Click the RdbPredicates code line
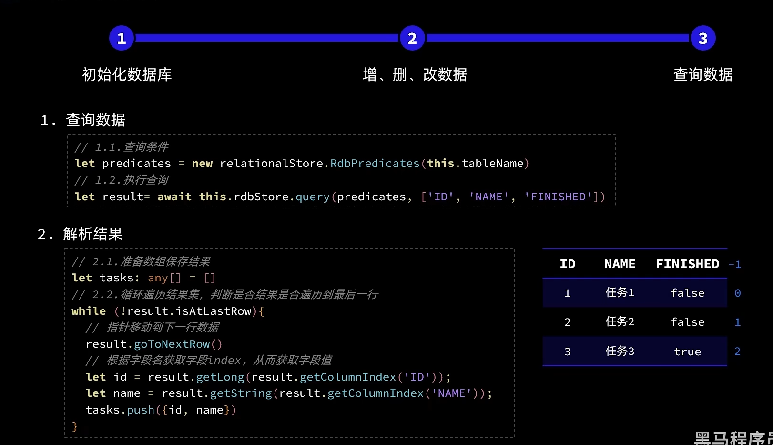The width and height of the screenshot is (773, 445). pos(302,163)
